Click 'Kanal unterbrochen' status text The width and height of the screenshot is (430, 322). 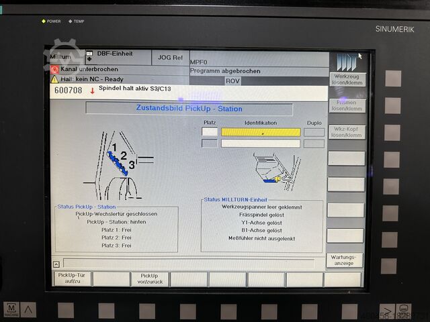click(x=89, y=69)
